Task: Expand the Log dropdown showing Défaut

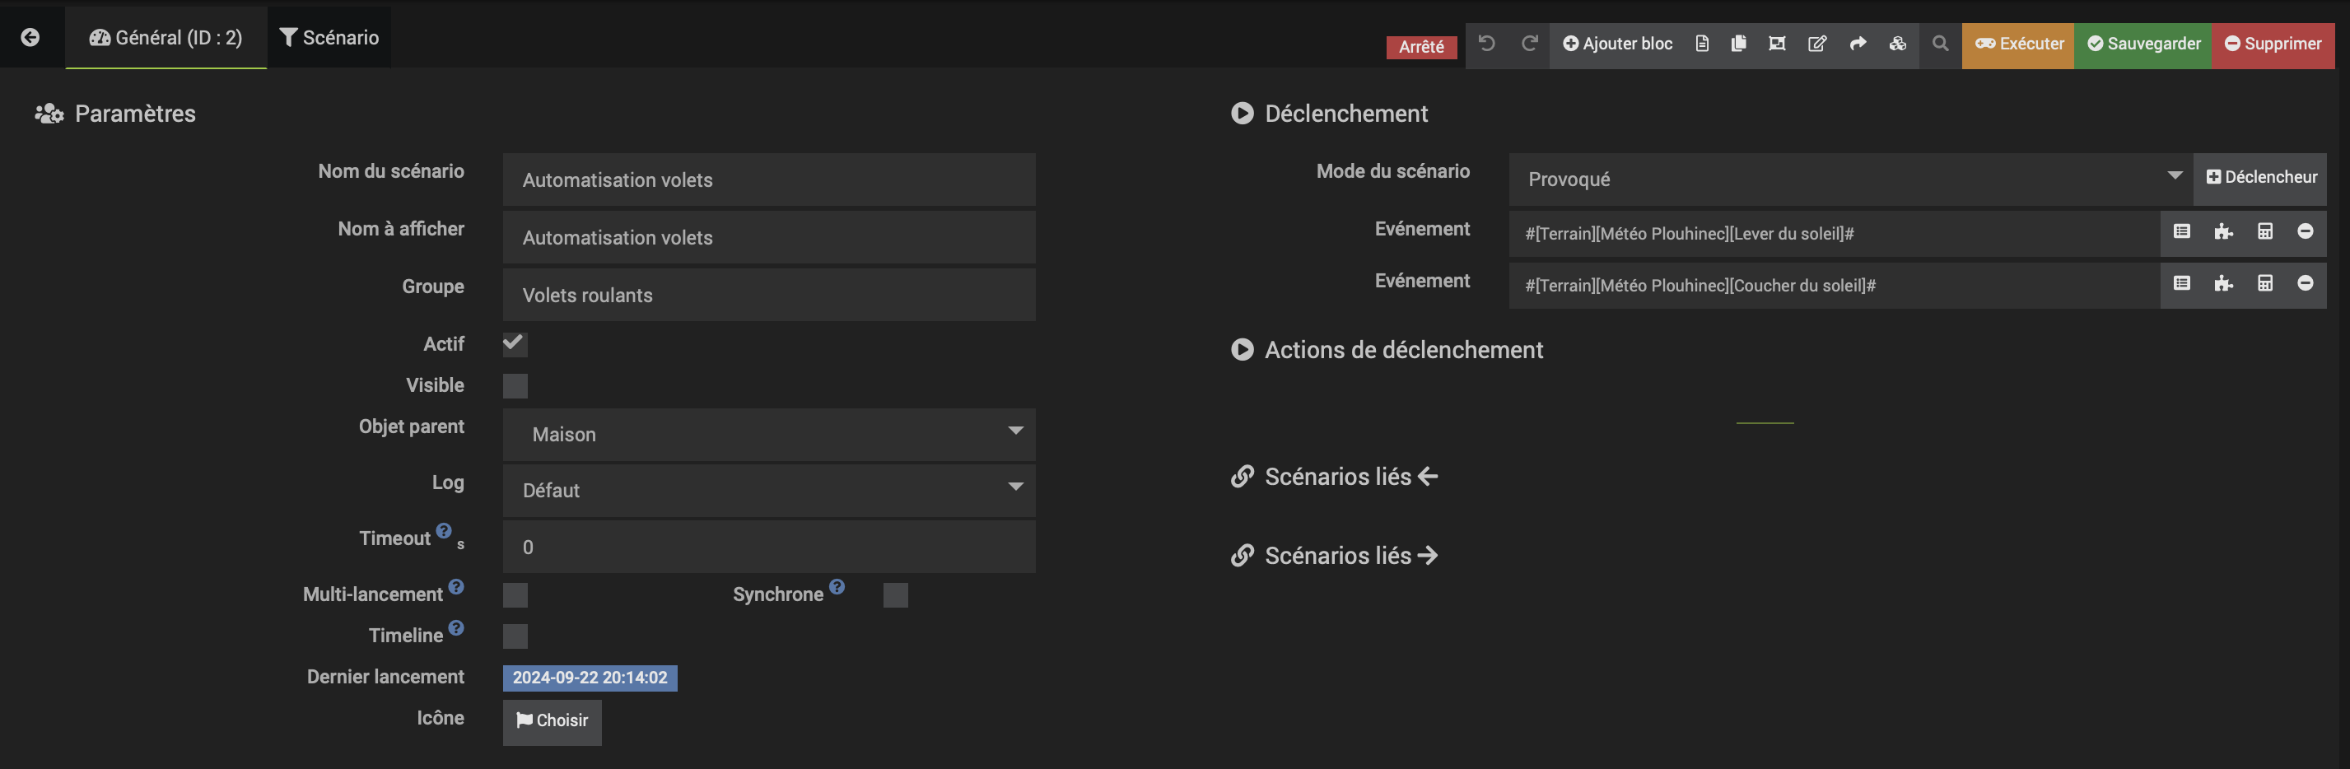Action: click(768, 491)
